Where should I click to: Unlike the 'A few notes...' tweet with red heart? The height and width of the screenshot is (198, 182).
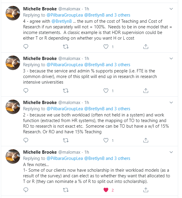[x=106, y=190]
